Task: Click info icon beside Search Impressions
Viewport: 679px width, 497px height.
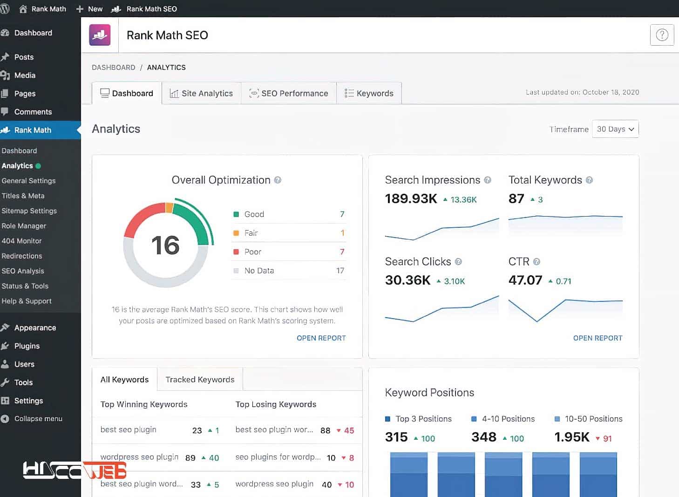Action: [x=488, y=180]
